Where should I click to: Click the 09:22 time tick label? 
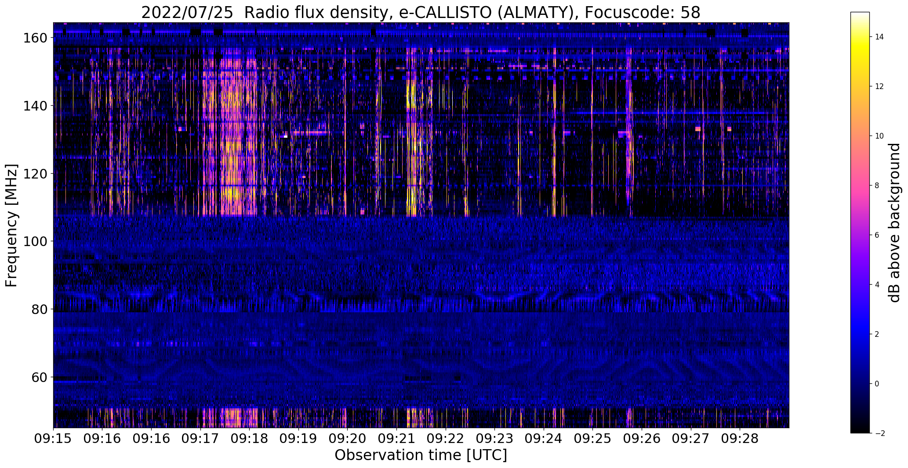446,439
